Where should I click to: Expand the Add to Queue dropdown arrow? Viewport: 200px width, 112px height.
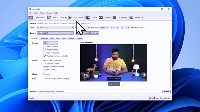point(65,17)
